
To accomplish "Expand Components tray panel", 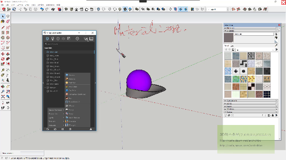I will (x=251, y=101).
